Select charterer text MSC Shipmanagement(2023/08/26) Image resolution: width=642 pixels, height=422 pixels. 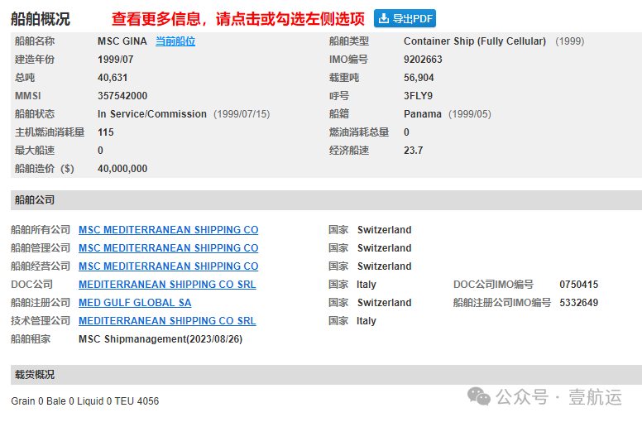tap(160, 339)
